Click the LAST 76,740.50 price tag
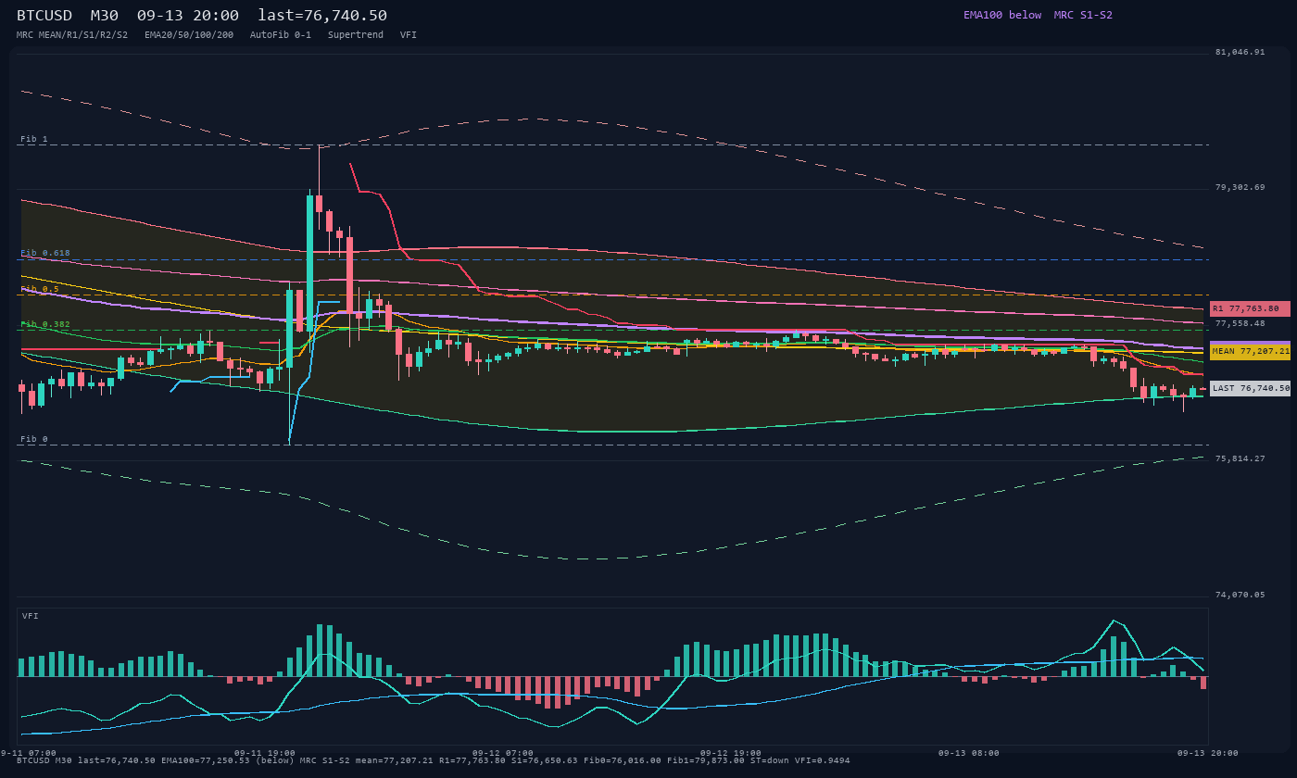Screen dimensions: 1297x778 coord(1250,389)
